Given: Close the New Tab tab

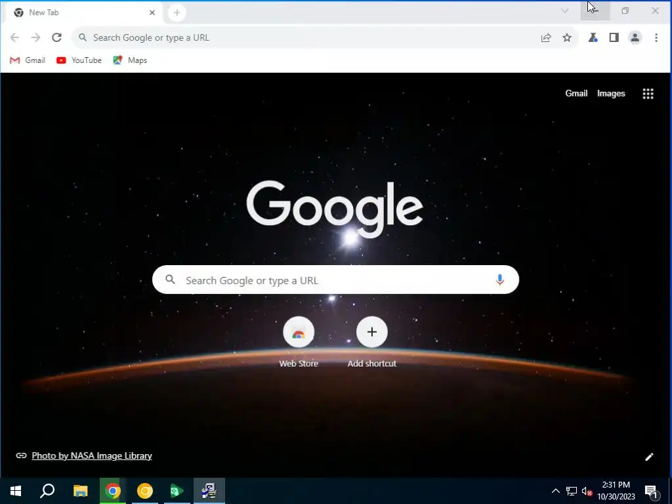Looking at the screenshot, I should point(152,12).
